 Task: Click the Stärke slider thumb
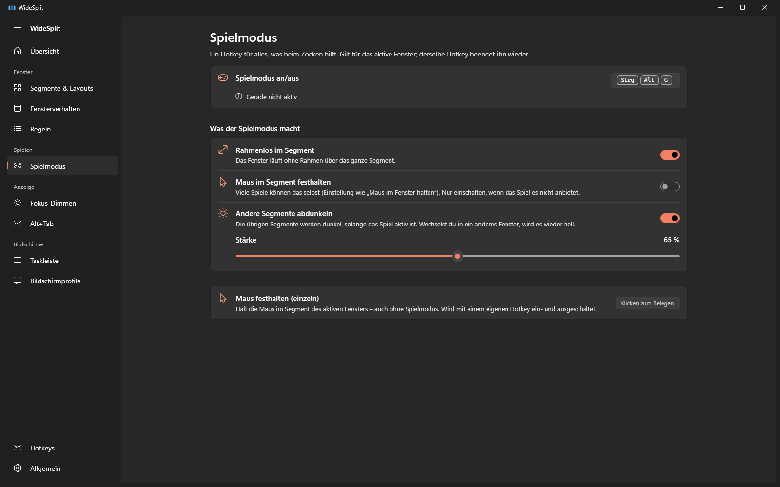pyautogui.click(x=457, y=256)
